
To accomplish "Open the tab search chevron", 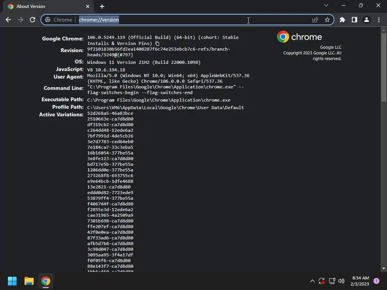I will [x=326, y=5].
